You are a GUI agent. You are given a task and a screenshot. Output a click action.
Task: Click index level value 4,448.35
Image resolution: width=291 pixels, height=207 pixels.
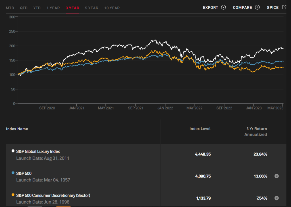click(x=203, y=154)
